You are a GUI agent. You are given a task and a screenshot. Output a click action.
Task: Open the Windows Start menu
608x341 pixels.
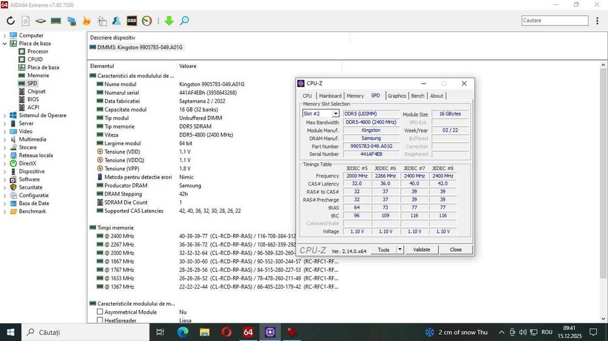(x=10, y=332)
